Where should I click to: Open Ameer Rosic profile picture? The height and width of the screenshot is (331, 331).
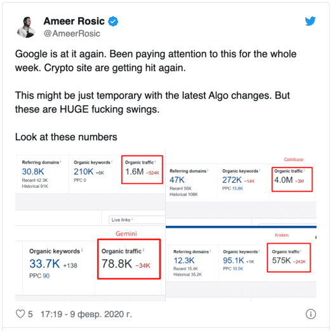(27, 27)
